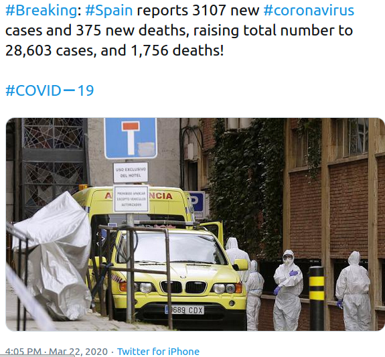This screenshot has height=357, width=385.
Task: Click the 689 CDX license plate
Action: [184, 310]
